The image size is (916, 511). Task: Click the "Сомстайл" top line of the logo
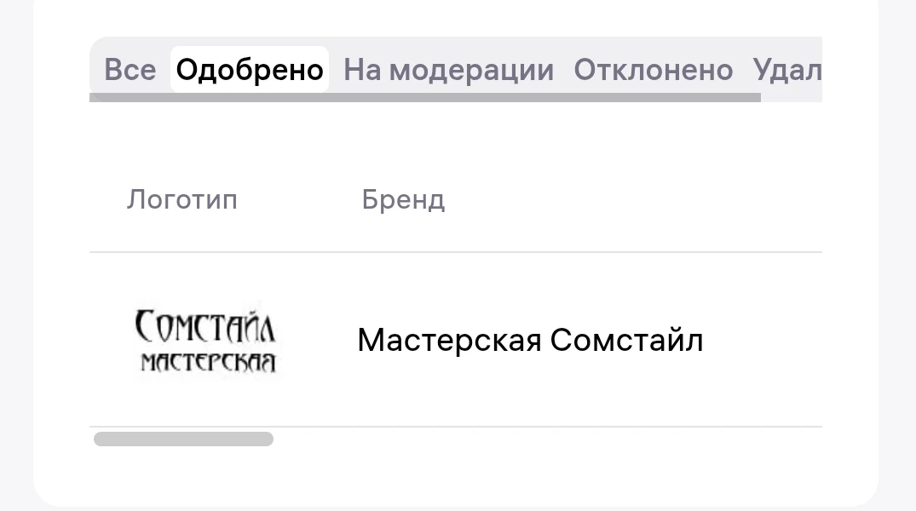(x=205, y=326)
